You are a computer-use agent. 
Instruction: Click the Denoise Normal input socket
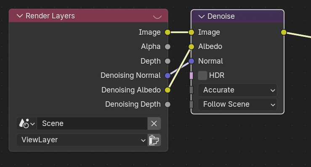click(x=191, y=61)
